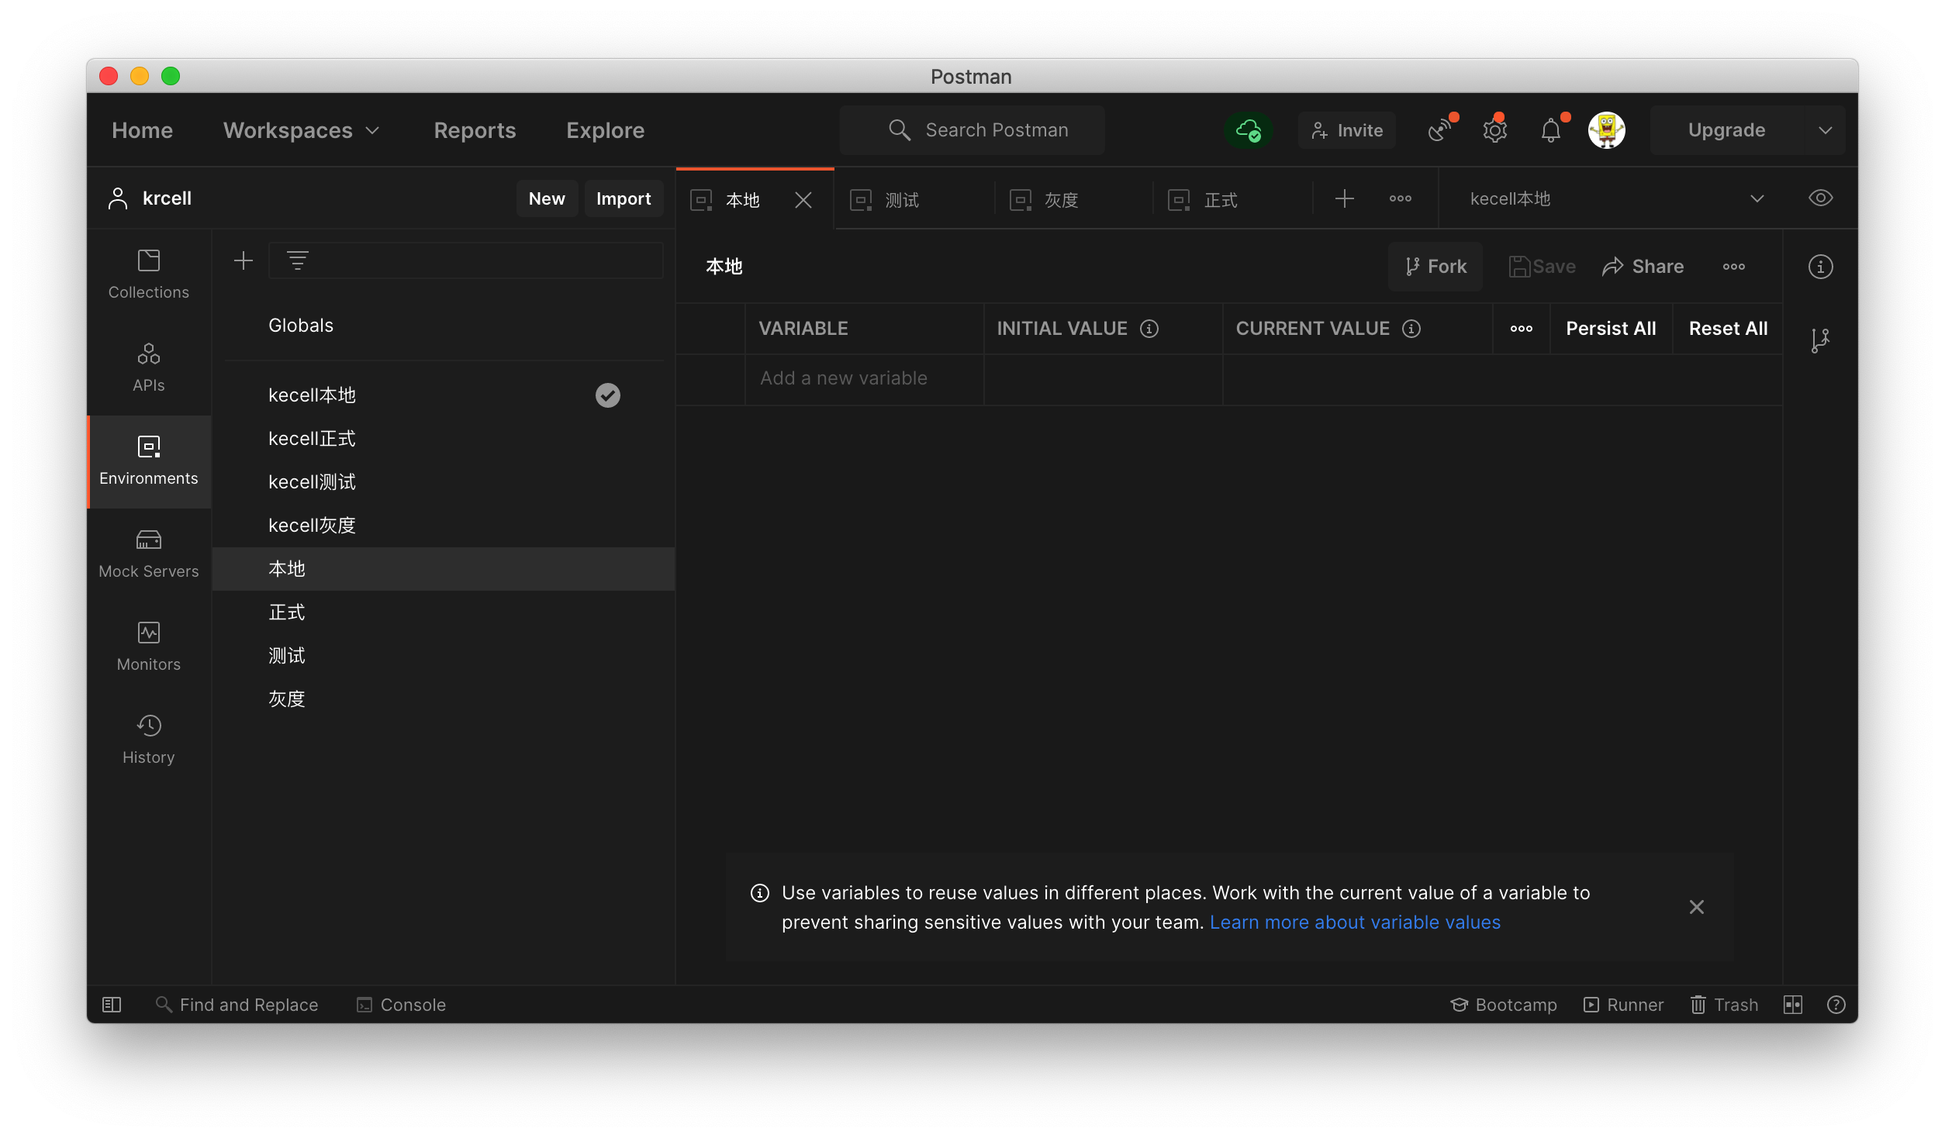Close the 本地 tab

[x=803, y=200]
